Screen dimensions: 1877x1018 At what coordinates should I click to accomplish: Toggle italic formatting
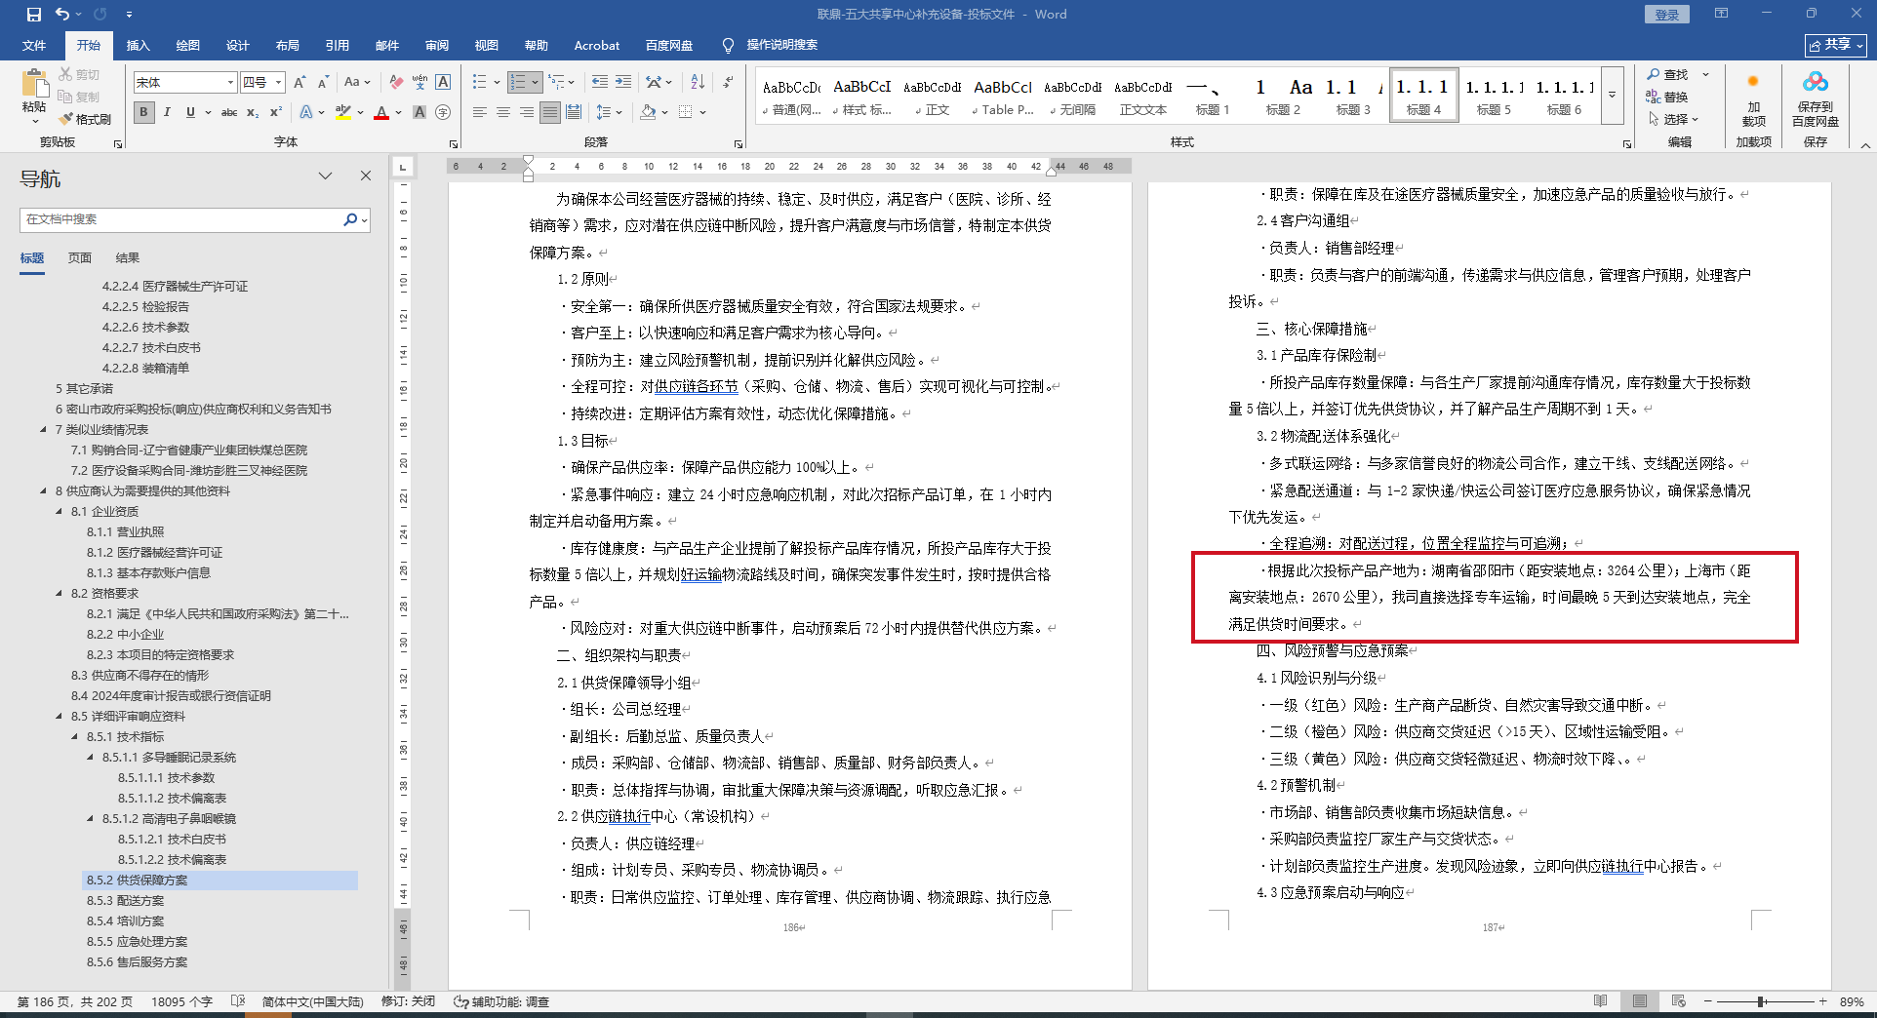(x=167, y=112)
